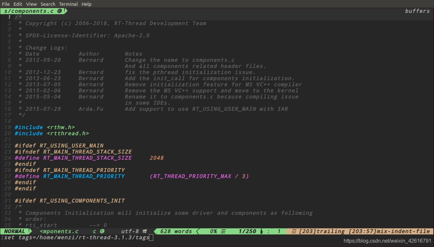The height and width of the screenshot is (247, 434).
Task: Click the C language icon in status line
Action: pyautogui.click(x=102, y=231)
